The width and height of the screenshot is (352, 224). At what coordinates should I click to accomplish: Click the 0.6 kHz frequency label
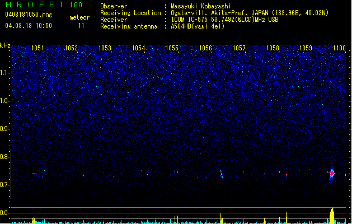click(x=5, y=213)
